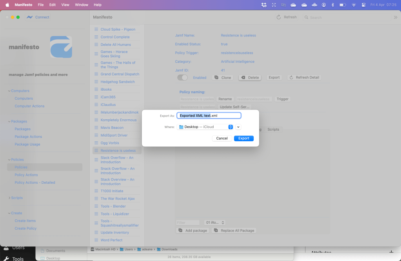Screen dimensions: 401x261
Task: Expand the save dialog with chevron button
Action: coord(238,127)
